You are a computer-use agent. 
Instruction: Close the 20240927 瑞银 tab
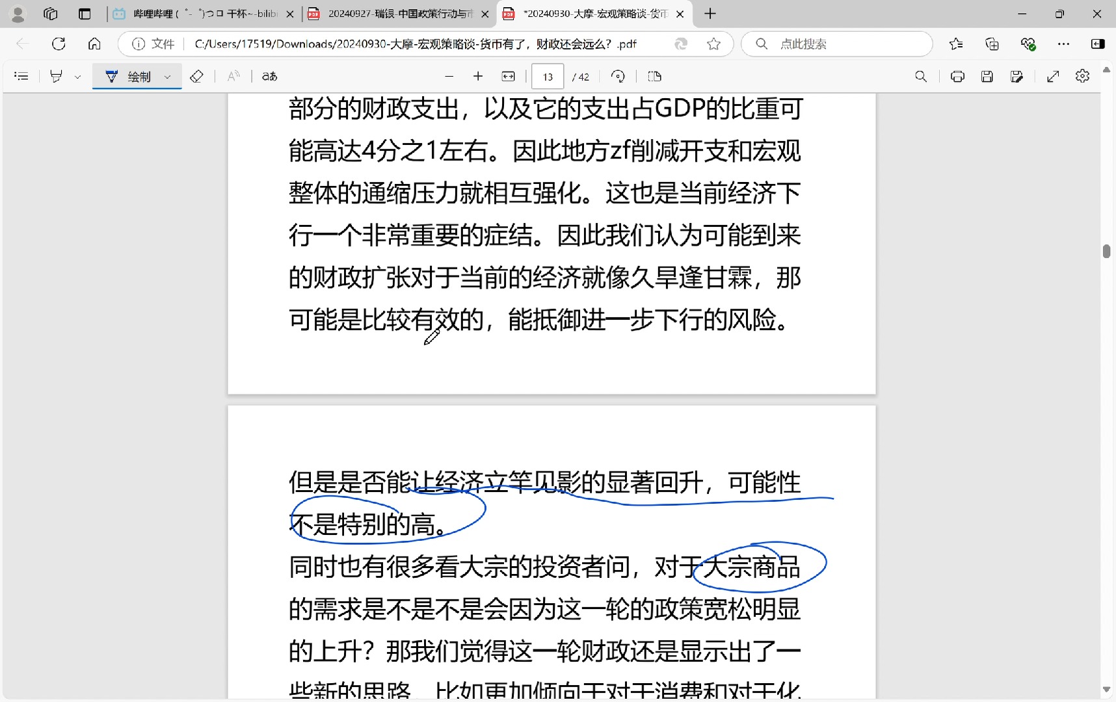point(485,14)
